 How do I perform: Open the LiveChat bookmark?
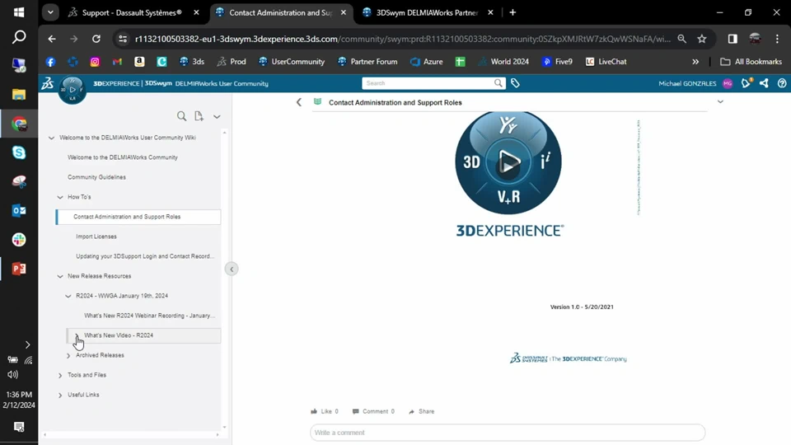pos(606,62)
